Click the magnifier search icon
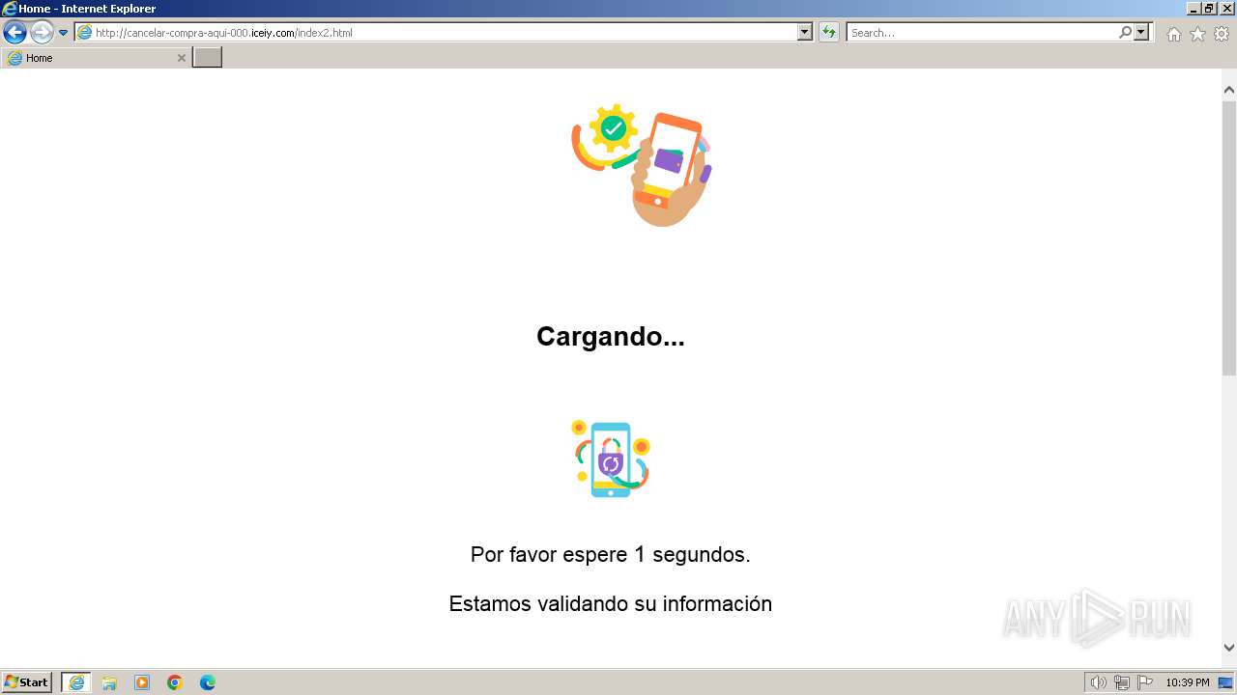 (1125, 33)
